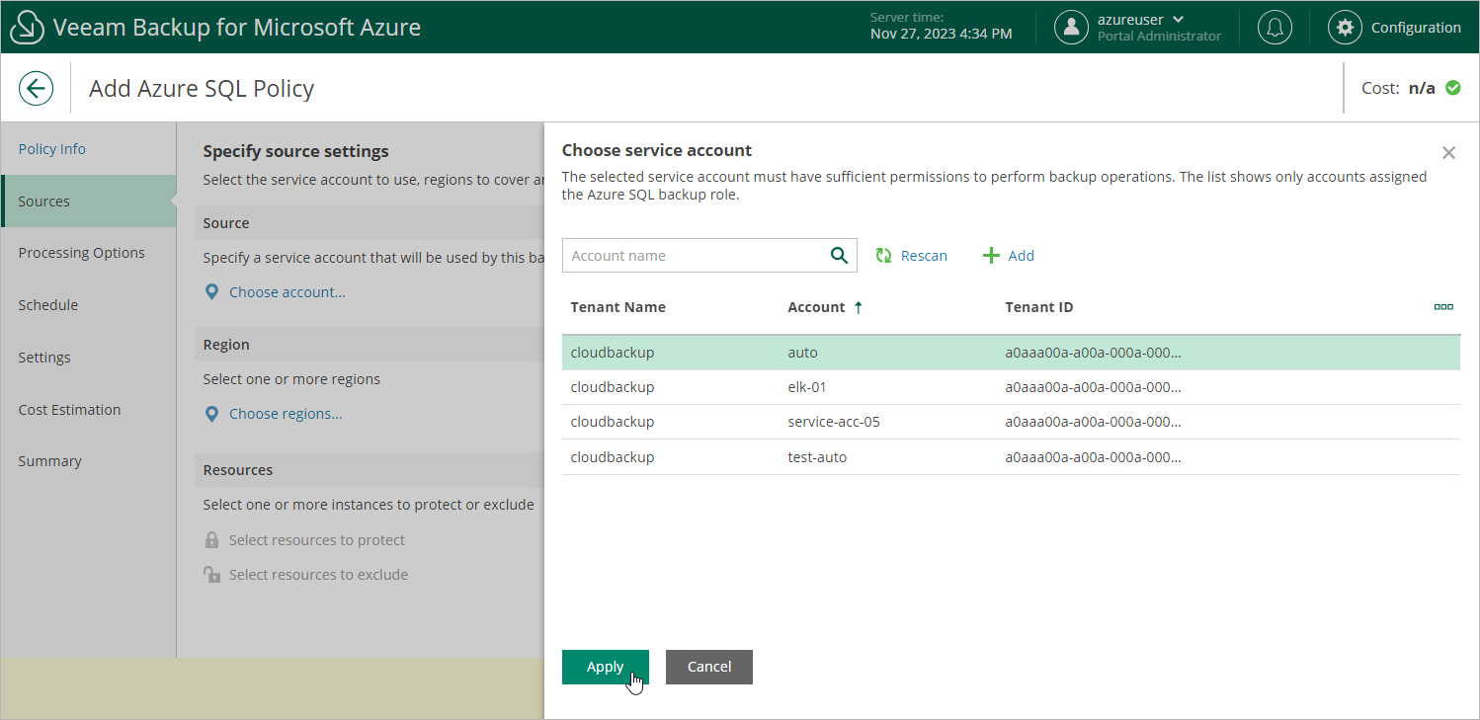This screenshot has width=1480, height=720.
Task: Open the Summary step
Action: tap(49, 461)
